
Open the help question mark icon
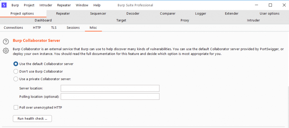point(6,42)
